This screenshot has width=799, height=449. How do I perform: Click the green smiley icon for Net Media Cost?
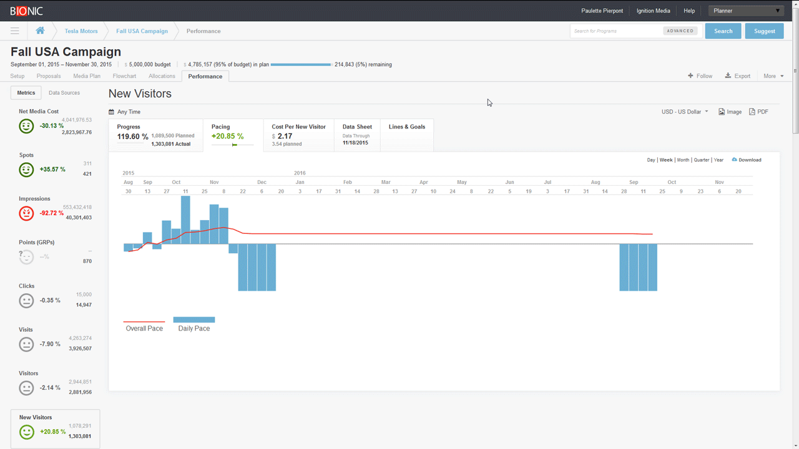[26, 126]
